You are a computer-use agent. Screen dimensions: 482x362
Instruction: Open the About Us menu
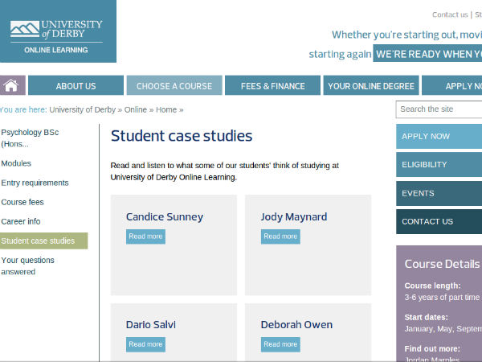point(76,86)
